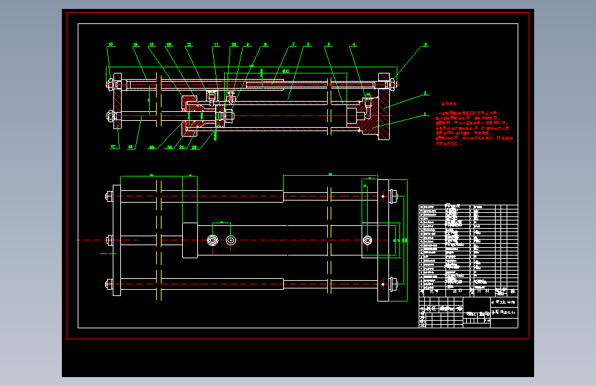Screen dimensions: 596x386
Task: Select the part callout number 5
Action: coord(329,45)
